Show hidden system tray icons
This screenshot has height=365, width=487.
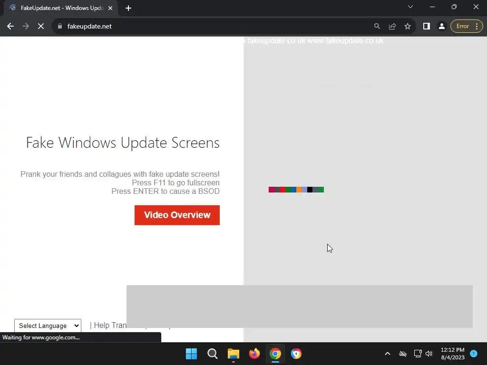coord(388,354)
